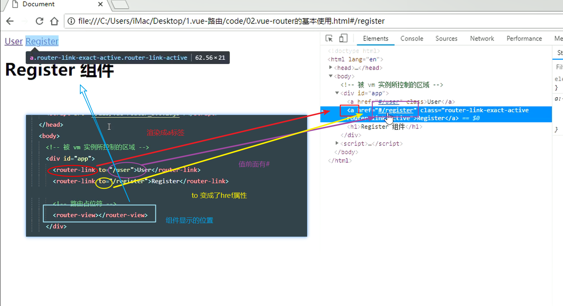This screenshot has height=306, width=563.
Task: Switch to the Console tab
Action: pos(412,38)
